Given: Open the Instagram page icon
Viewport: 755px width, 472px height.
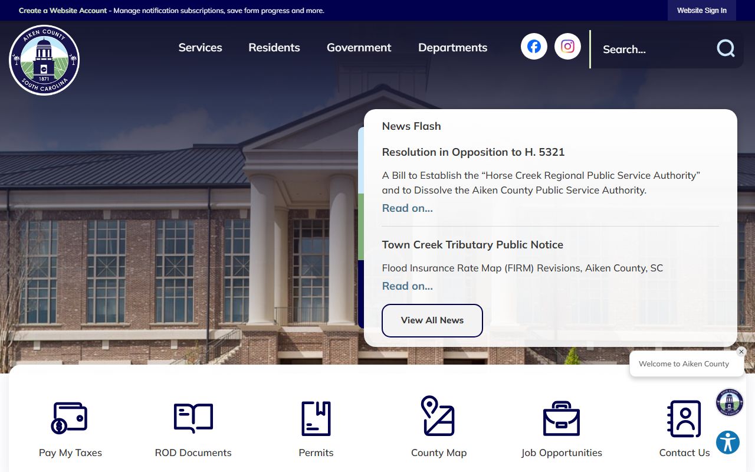Looking at the screenshot, I should pos(567,46).
